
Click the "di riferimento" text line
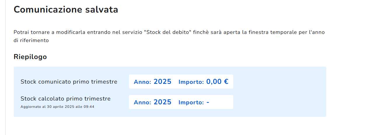(x=31, y=40)
